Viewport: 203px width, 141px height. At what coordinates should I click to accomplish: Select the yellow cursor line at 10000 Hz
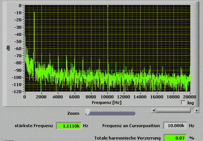click(x=108, y=48)
